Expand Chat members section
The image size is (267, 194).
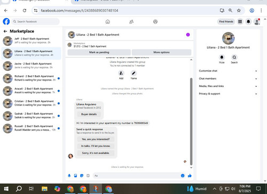click(228, 78)
